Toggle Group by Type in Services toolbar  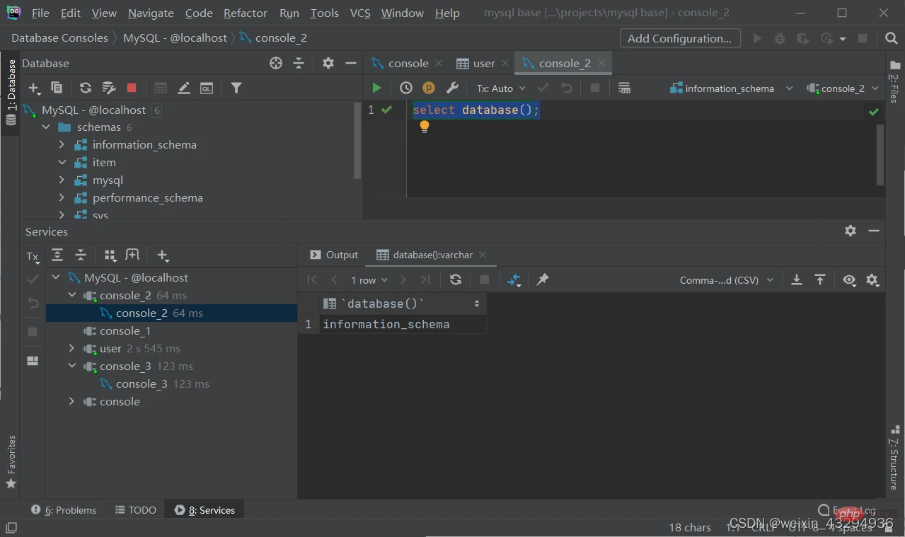click(110, 255)
